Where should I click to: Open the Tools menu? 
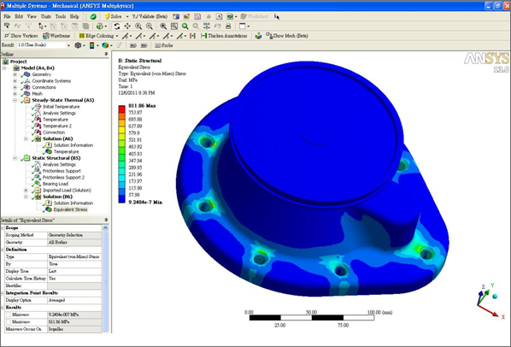point(61,16)
